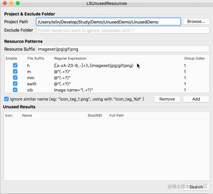Toggle the enable checkbox for h suffix
The width and height of the screenshot is (213, 194).
coord(15,65)
